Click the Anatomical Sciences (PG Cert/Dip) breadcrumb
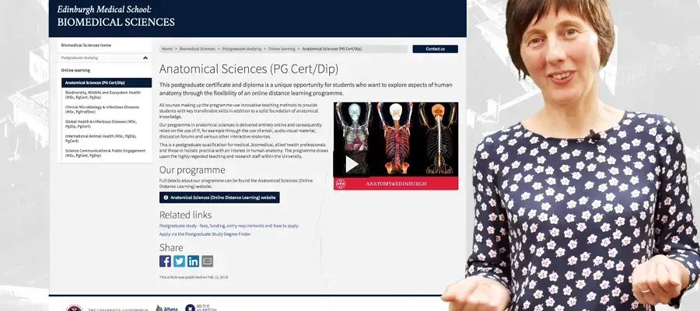 [x=331, y=49]
